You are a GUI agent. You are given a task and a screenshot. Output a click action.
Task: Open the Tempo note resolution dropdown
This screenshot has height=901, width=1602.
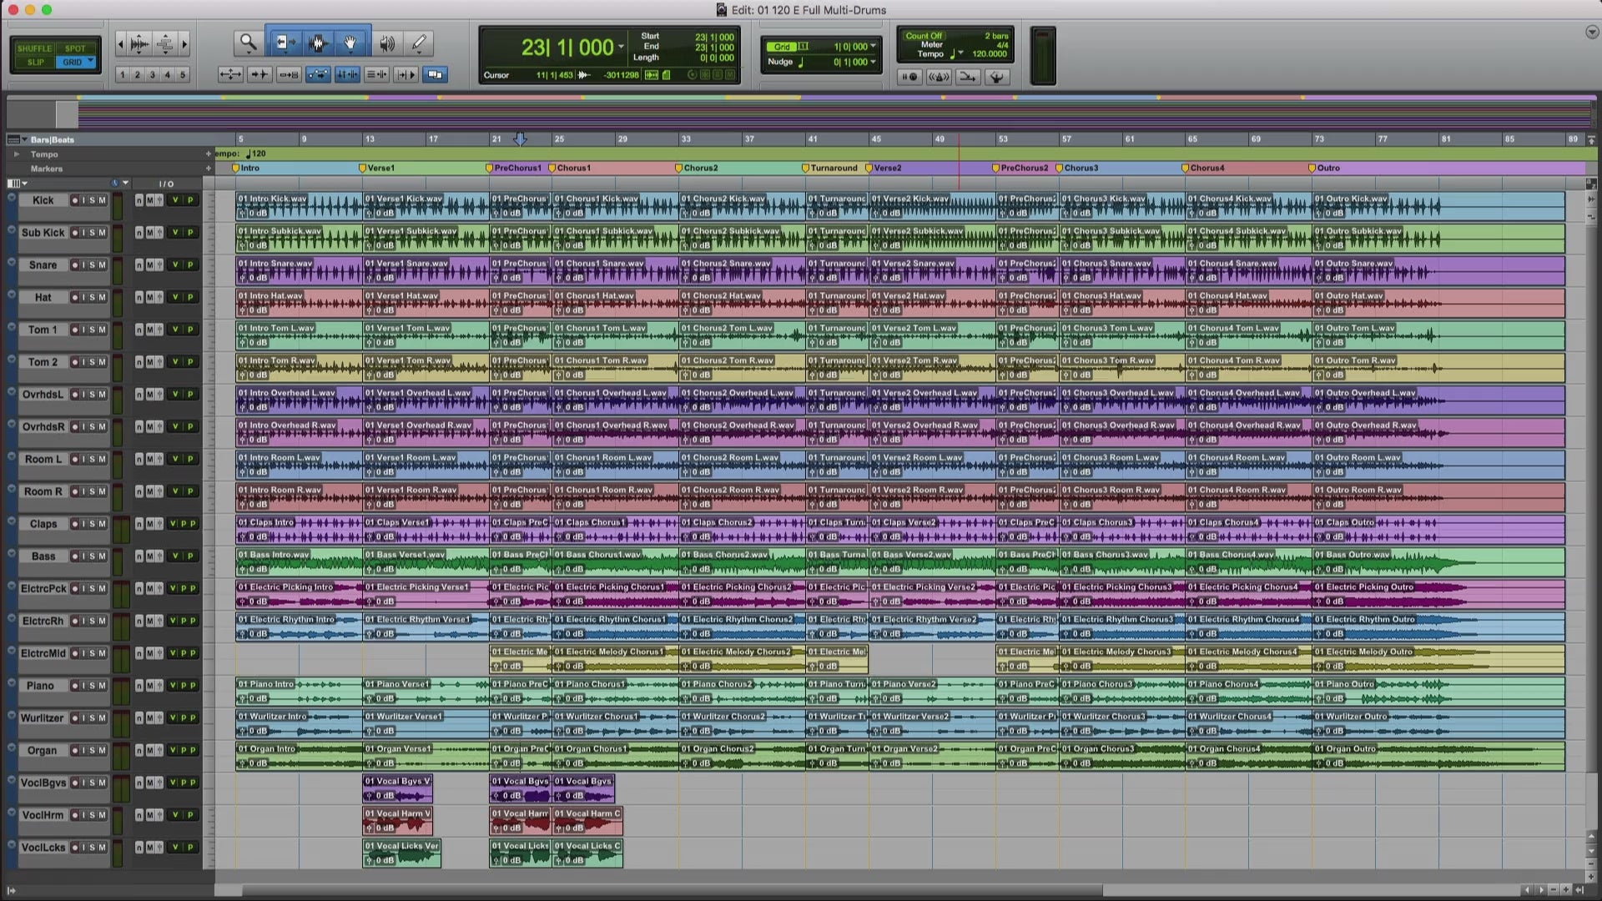pyautogui.click(x=961, y=53)
